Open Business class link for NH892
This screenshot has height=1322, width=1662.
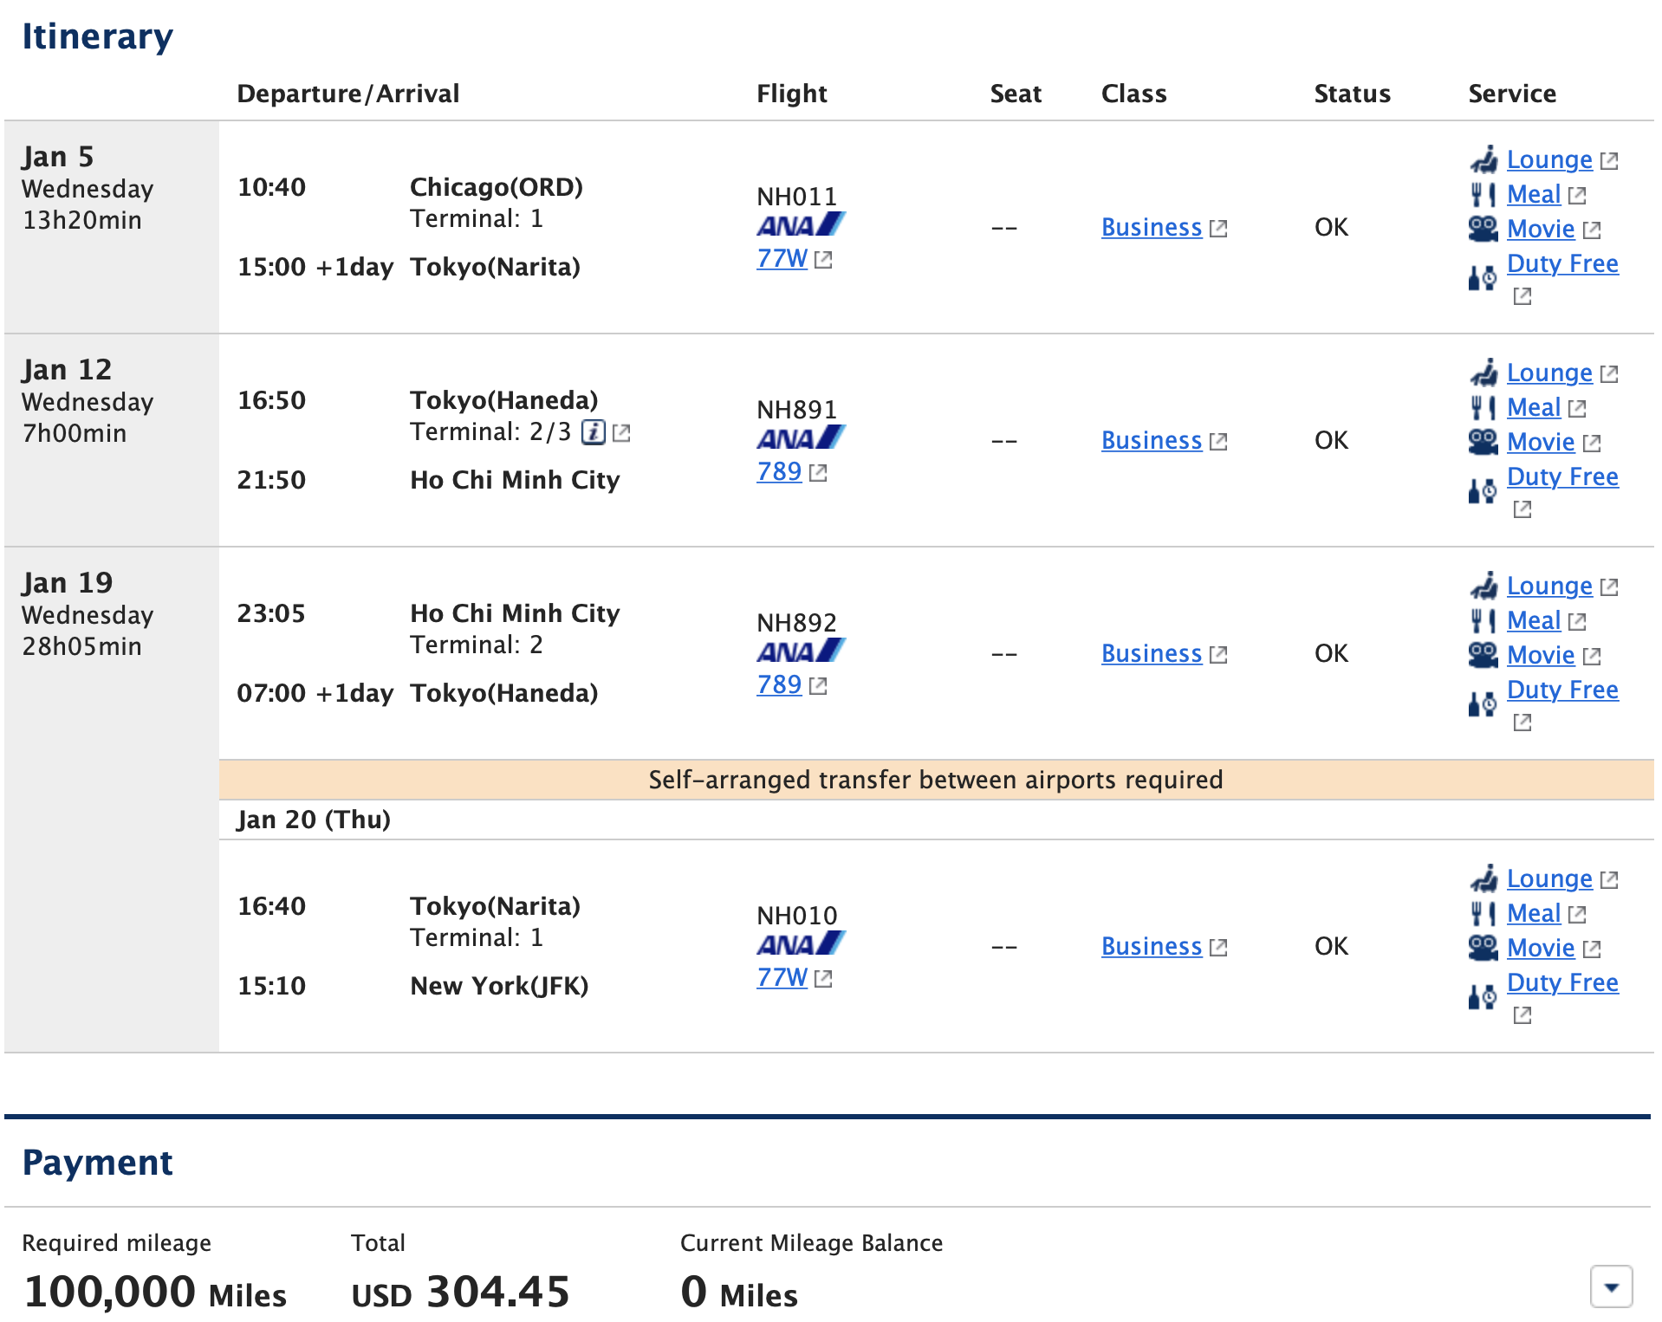pyautogui.click(x=1152, y=653)
